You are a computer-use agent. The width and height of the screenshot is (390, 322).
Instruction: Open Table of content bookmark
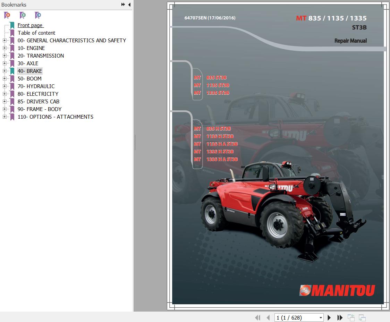36,33
